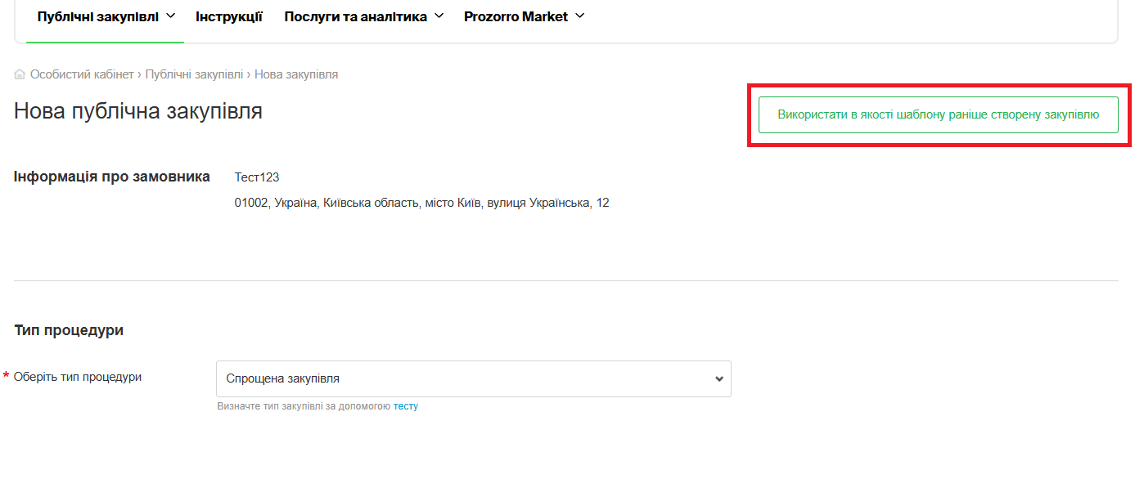The height and width of the screenshot is (488, 1144).
Task: Click the Оберіть тип процедури field label
Action: 78,377
